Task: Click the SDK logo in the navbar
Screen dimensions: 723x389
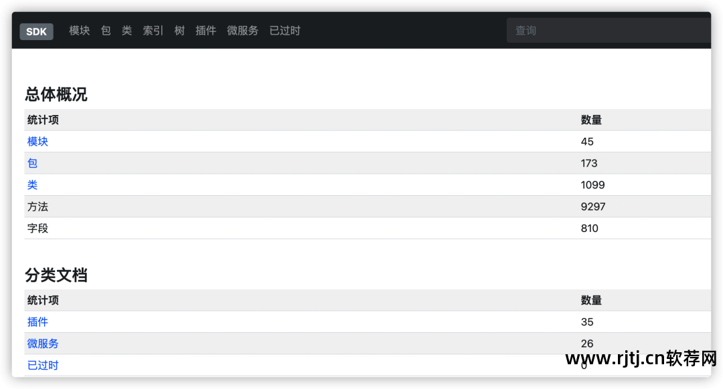Action: point(36,31)
